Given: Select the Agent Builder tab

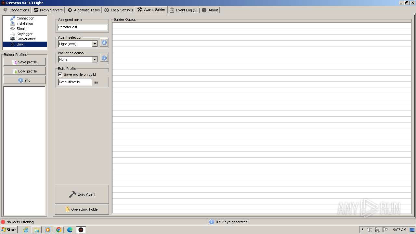Looking at the screenshot, I should [151, 10].
